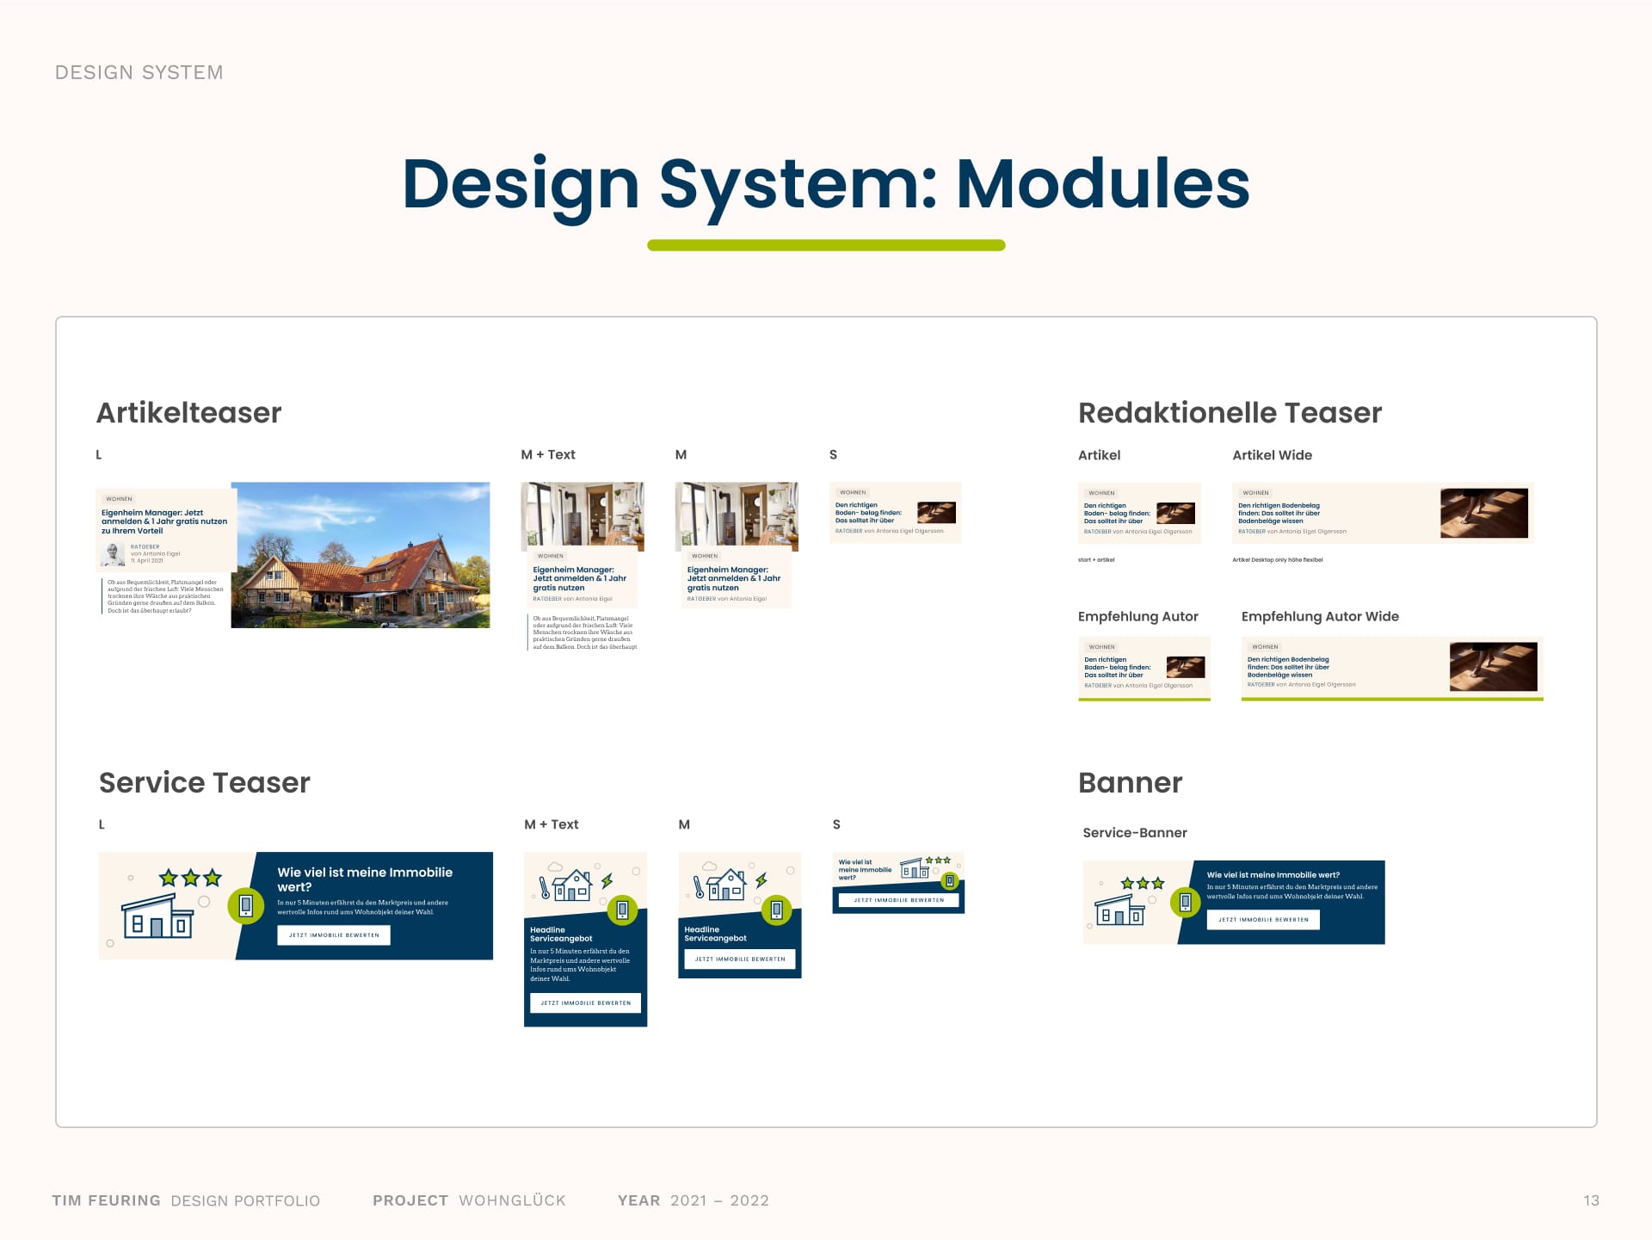Image resolution: width=1652 pixels, height=1240 pixels.
Task: Click the small phone icon in Service Teaser S
Action: pos(950,880)
